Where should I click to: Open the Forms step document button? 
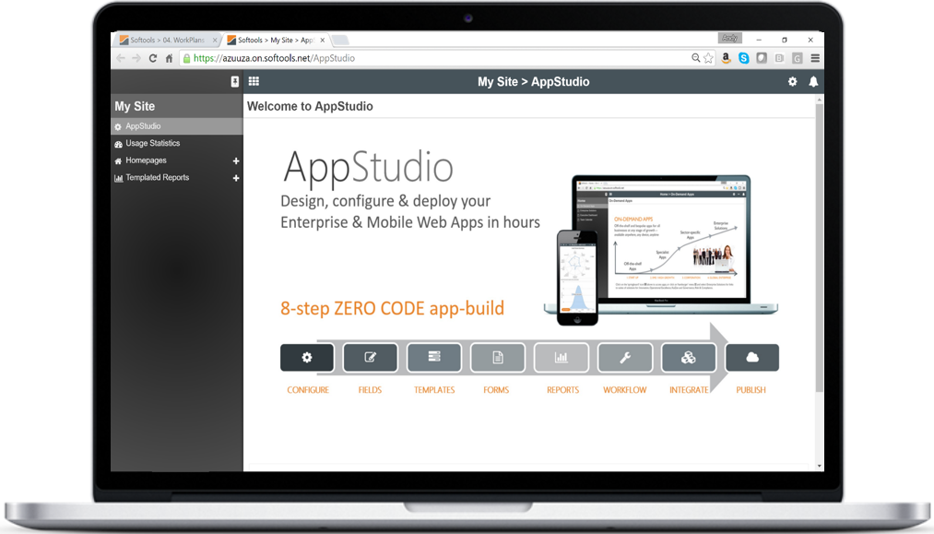point(498,358)
